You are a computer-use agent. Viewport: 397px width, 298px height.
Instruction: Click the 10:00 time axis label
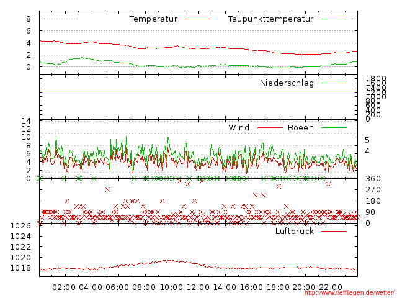[x=171, y=287]
